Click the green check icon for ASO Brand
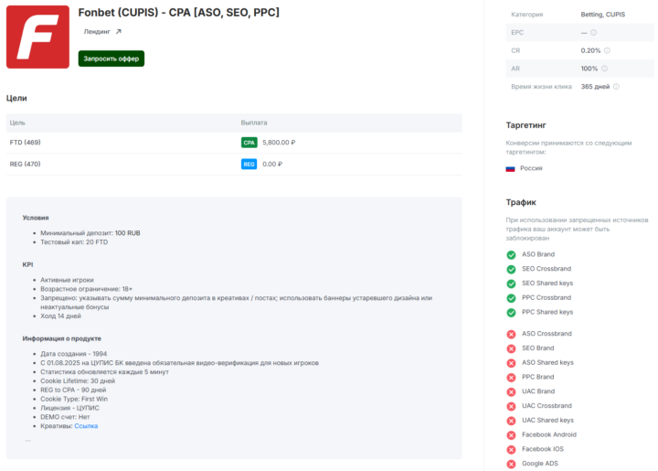The image size is (658, 471). (511, 255)
